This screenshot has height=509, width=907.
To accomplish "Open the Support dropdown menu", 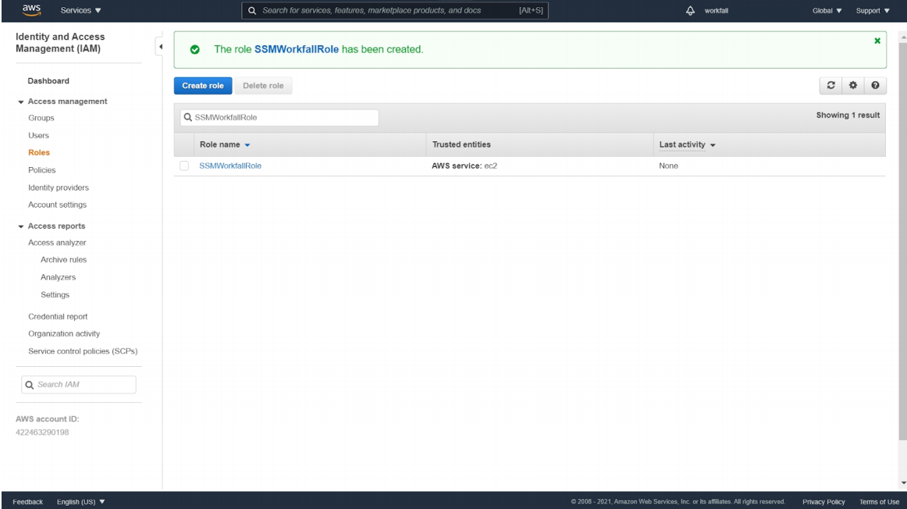I will click(873, 10).
